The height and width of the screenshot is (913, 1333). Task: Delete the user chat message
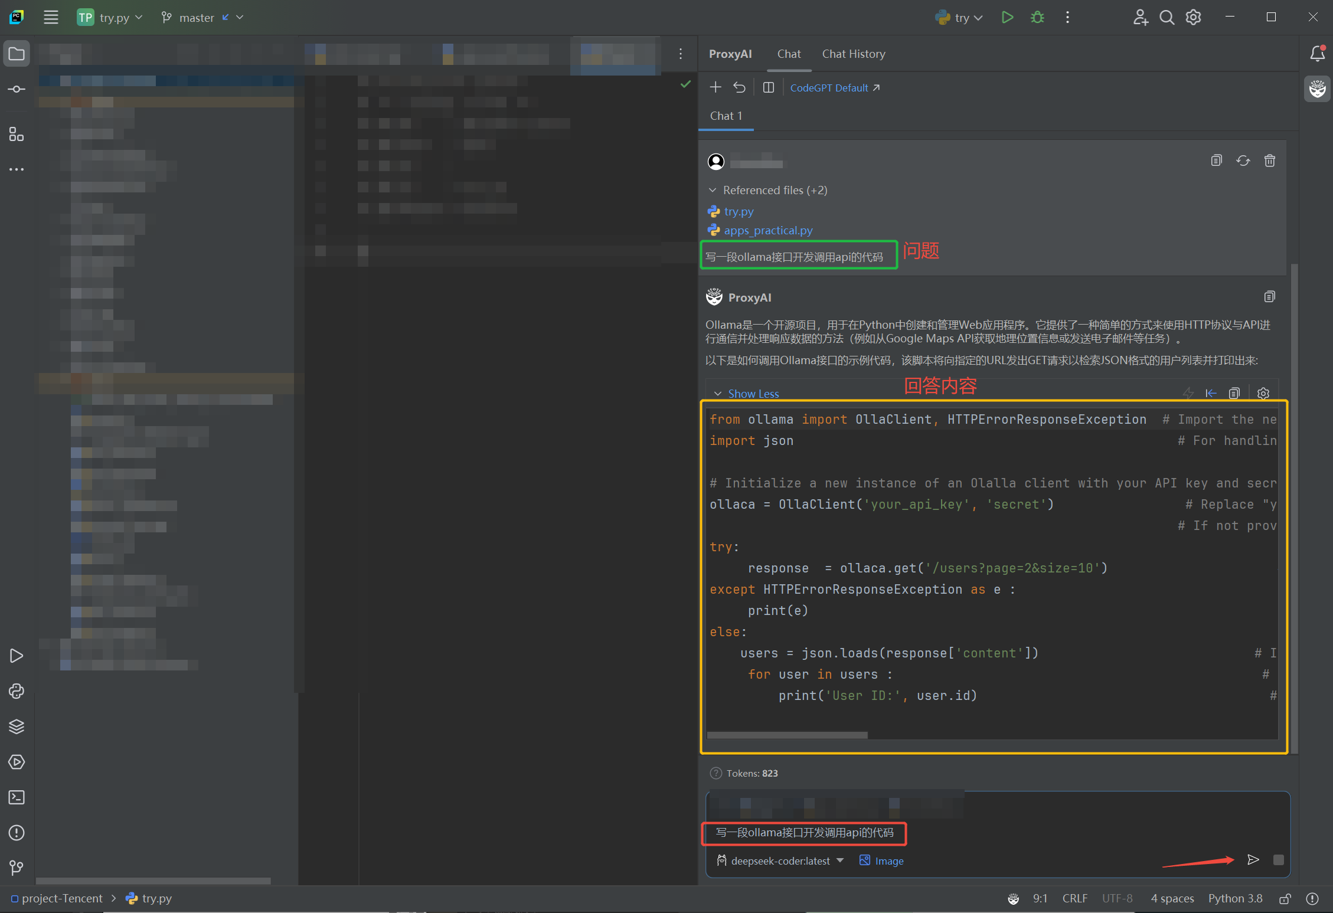1269,161
